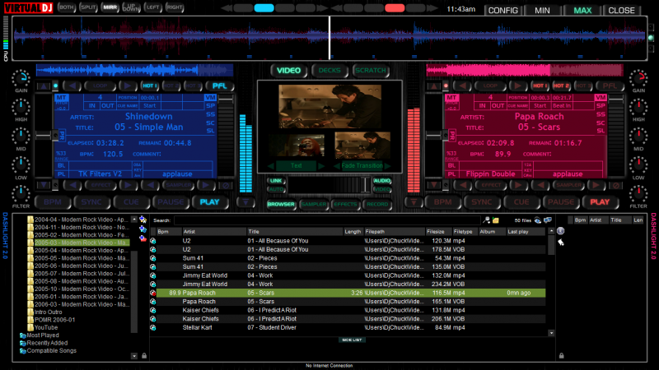Toggle the AUDIO crossfader button
Screen dimensions: 659x370
tap(382, 181)
